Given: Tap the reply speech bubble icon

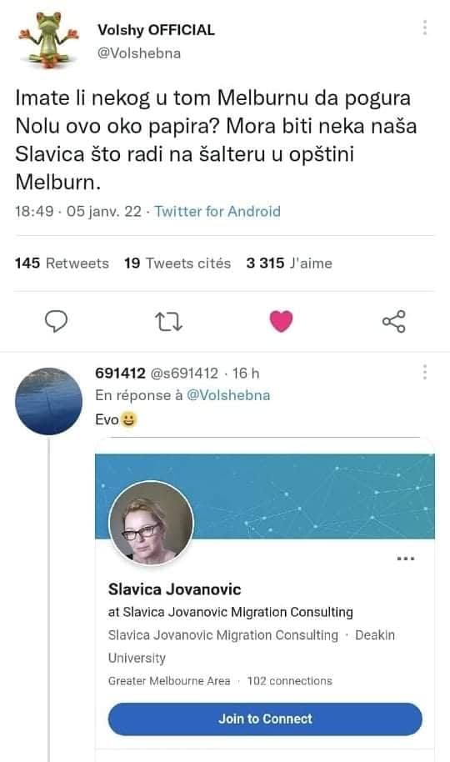Looking at the screenshot, I should tap(56, 321).
